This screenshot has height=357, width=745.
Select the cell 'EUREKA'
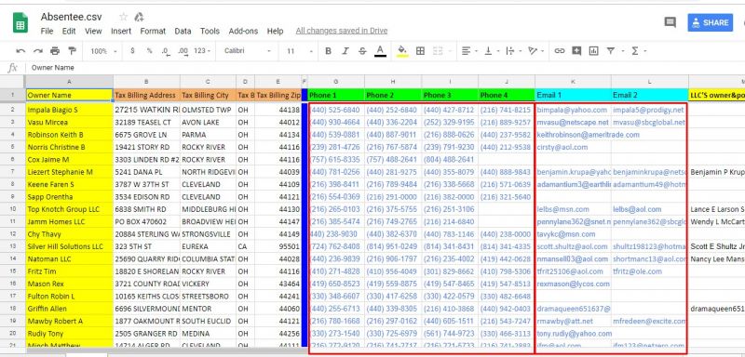tap(208, 246)
